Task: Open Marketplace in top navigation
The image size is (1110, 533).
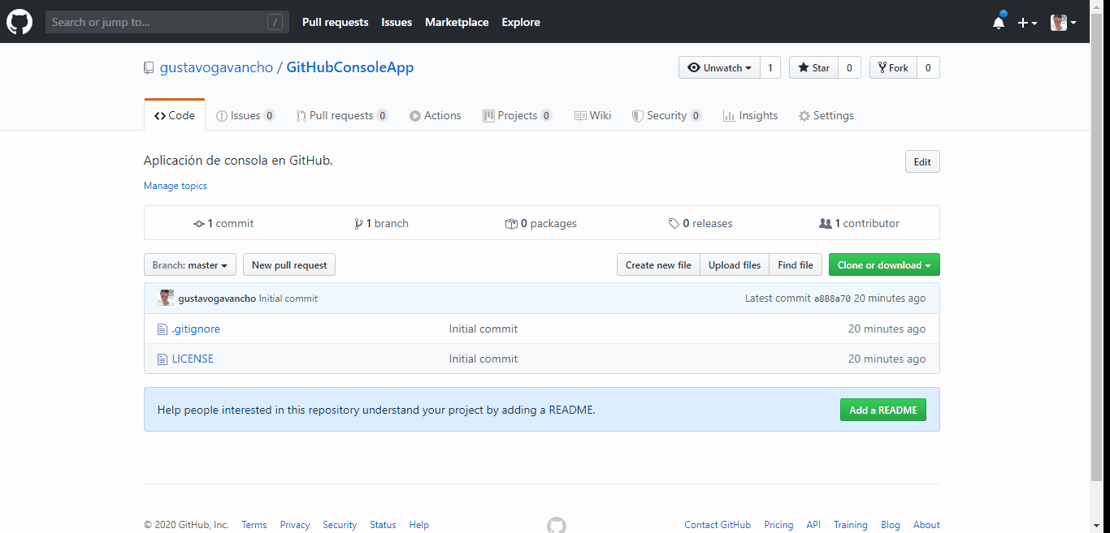Action: tap(457, 22)
